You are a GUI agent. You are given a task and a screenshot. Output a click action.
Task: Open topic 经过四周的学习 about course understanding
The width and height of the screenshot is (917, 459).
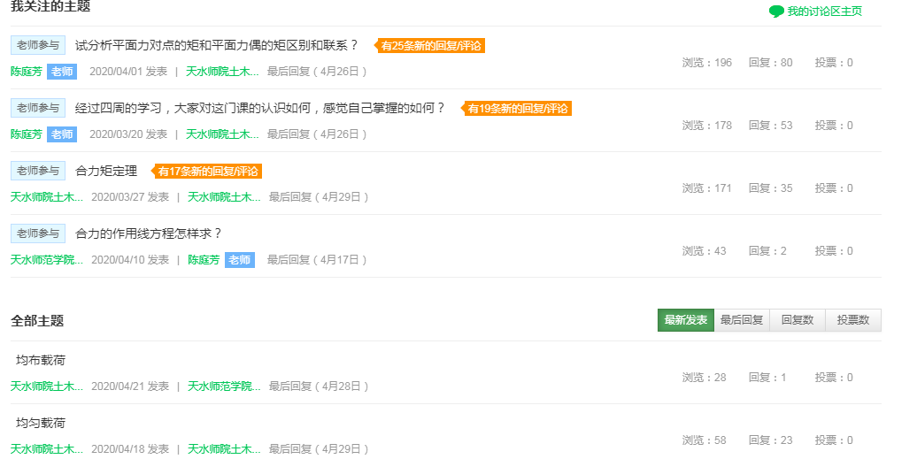coord(260,108)
